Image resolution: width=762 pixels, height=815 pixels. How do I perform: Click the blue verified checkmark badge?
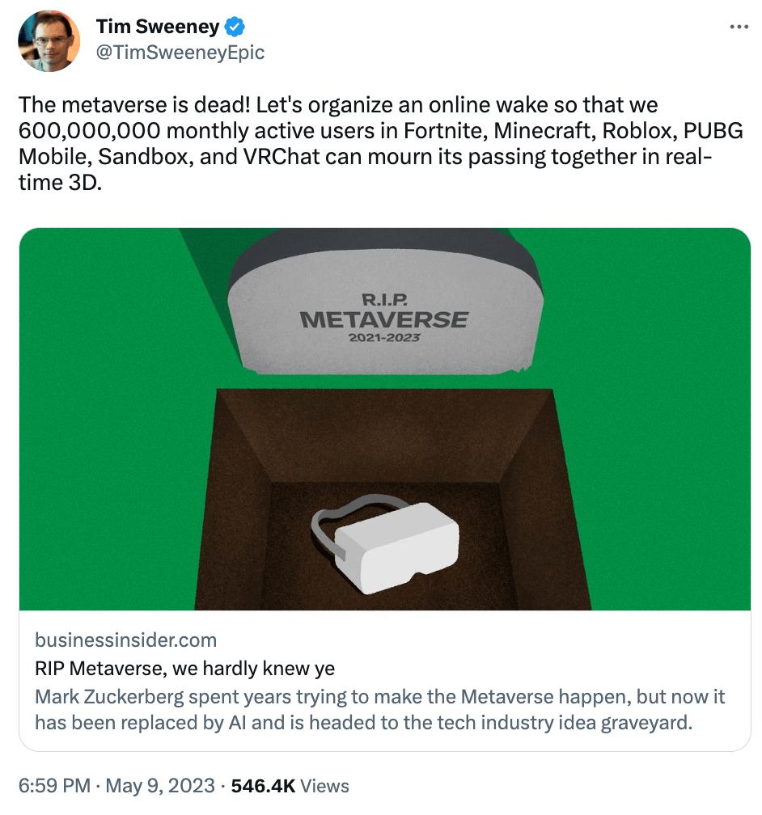coord(234,27)
